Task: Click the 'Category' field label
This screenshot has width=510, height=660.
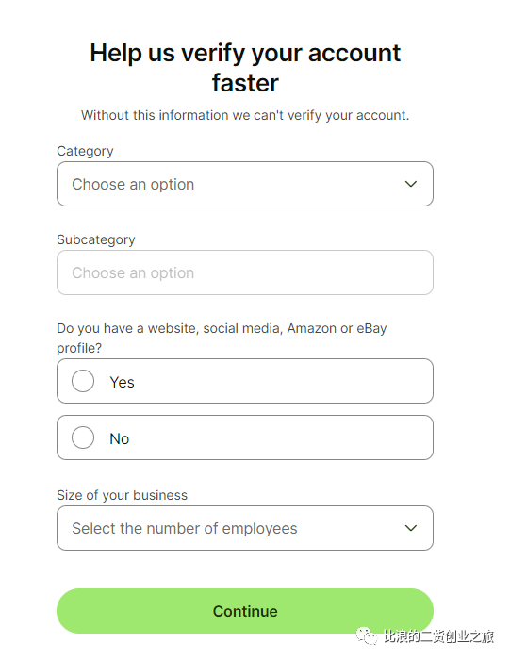Action: [x=85, y=151]
